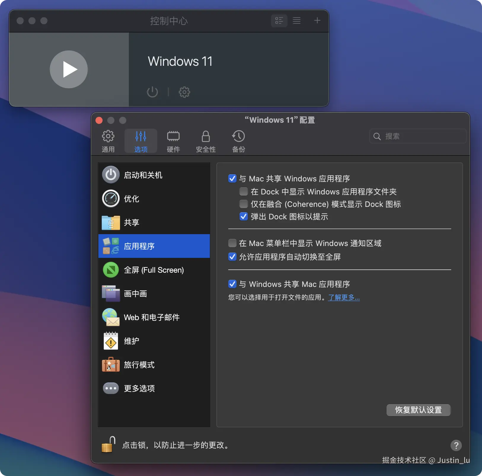Click the windows icon beside 画中画

point(111,293)
